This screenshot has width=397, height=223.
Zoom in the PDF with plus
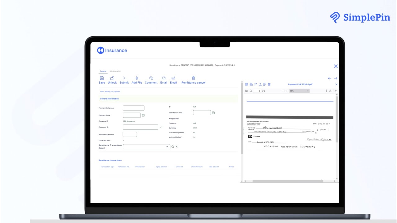287,91
